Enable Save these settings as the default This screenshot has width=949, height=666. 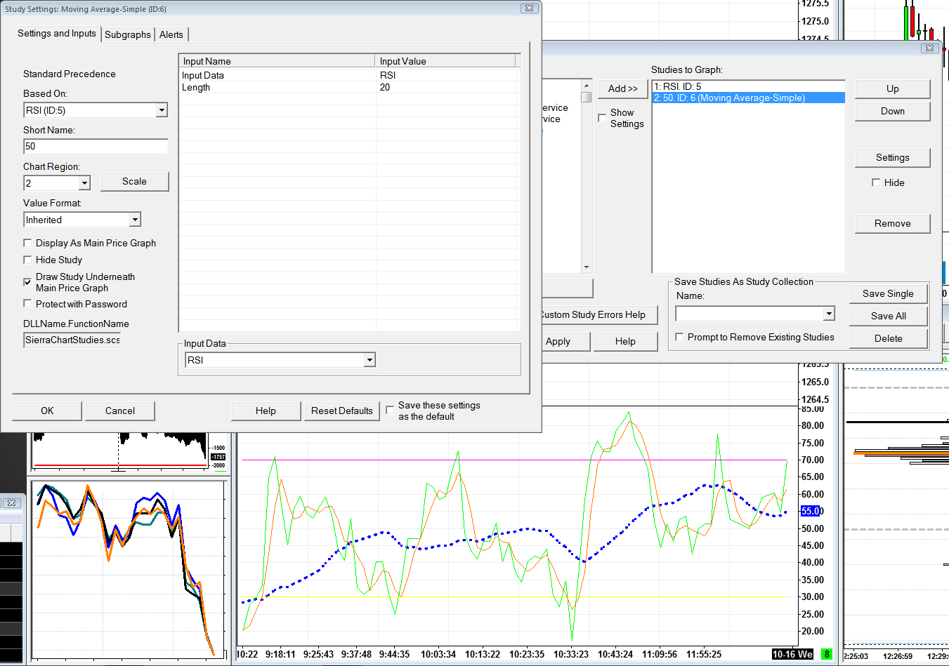tap(390, 410)
